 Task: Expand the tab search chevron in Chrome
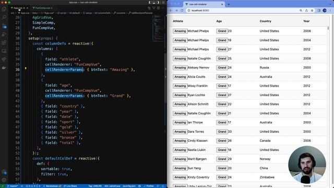330,4
